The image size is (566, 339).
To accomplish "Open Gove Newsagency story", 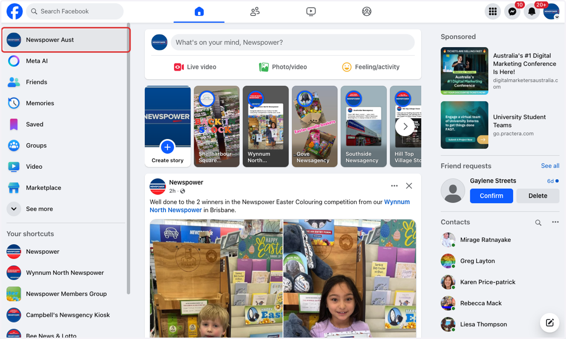I will [x=315, y=126].
